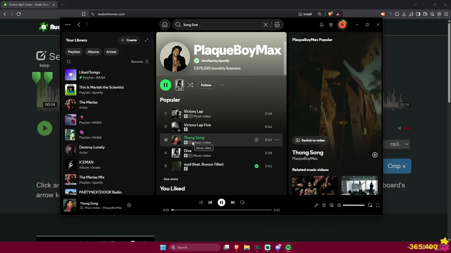The height and width of the screenshot is (253, 451).
Task: Open The Marías artist from library
Action: coord(108,105)
